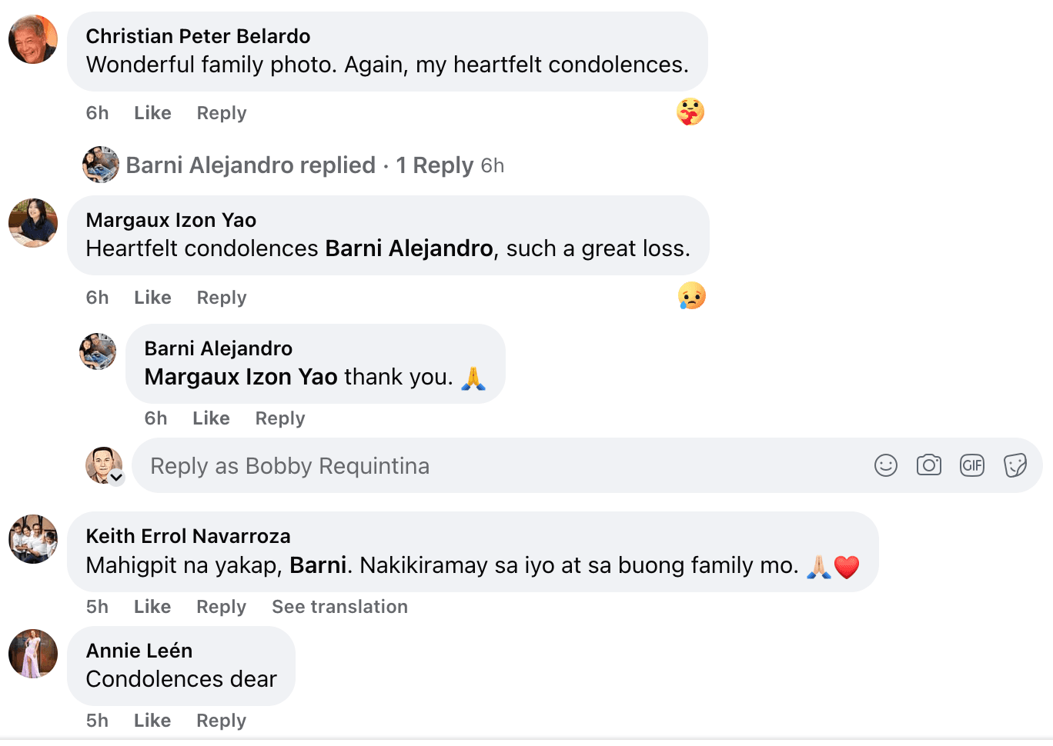The height and width of the screenshot is (746, 1053).
Task: Click the sad reaction on Margaux's comment
Action: click(691, 296)
